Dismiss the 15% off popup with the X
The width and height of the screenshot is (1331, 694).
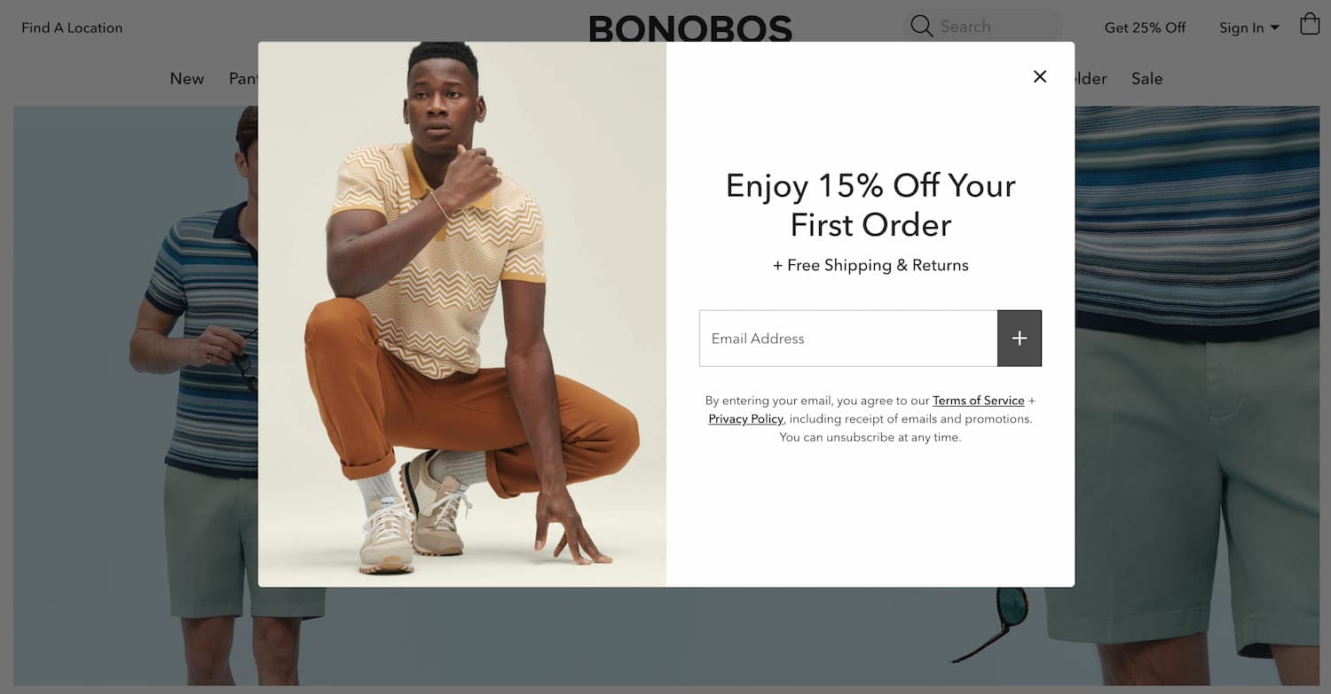[1039, 76]
